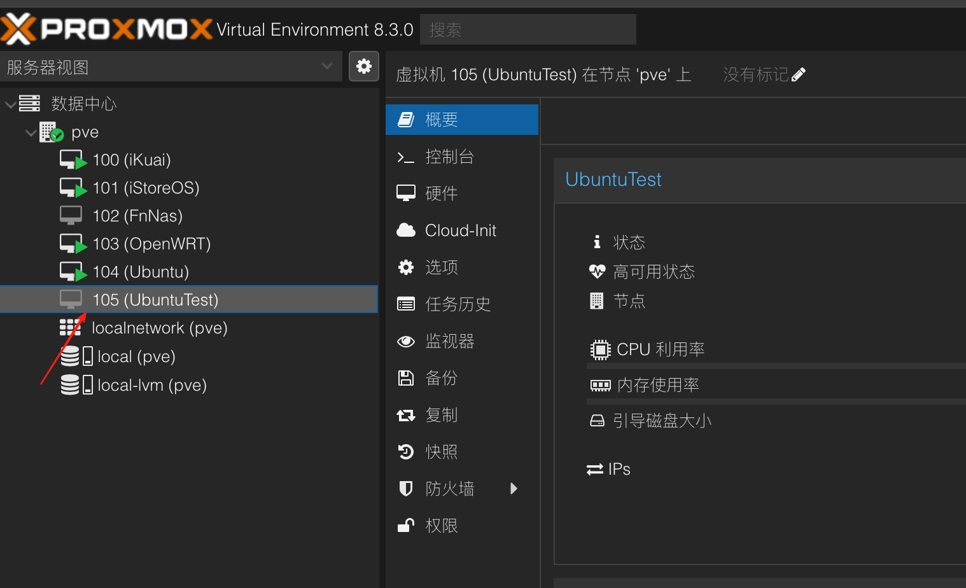Click the 快照 snapshot history icon

pos(405,452)
